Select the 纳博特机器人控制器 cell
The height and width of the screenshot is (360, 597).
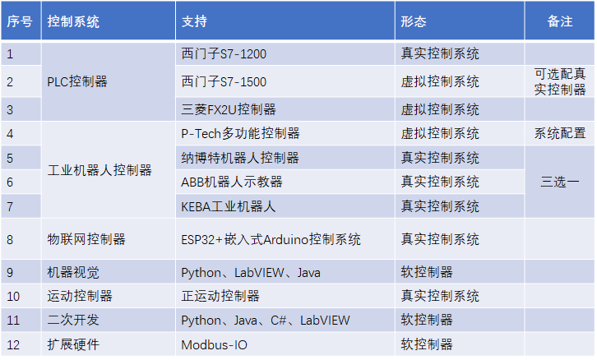pyautogui.click(x=285, y=158)
